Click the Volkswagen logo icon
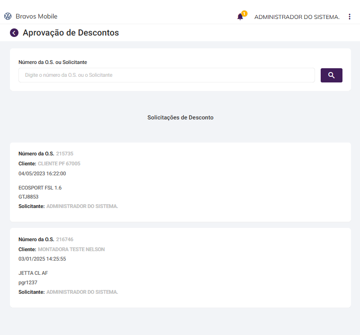Screen dimensions: 360x335 (x=8, y=17)
